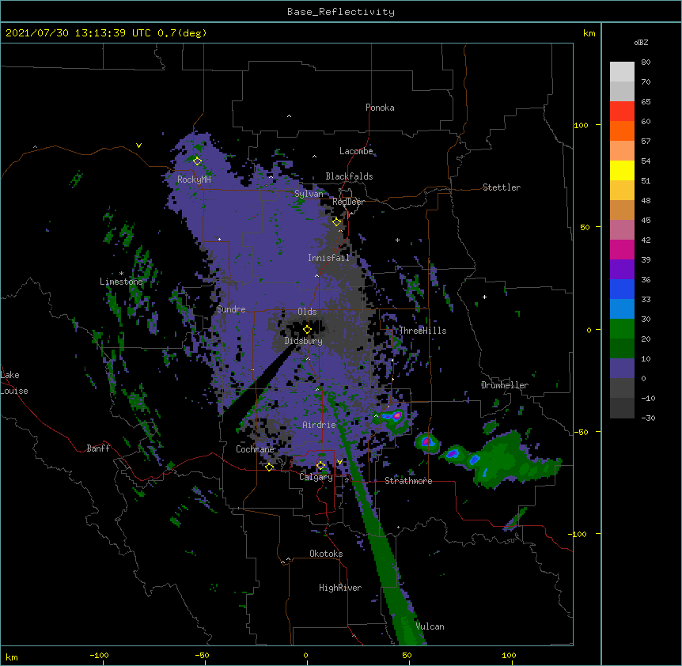Click the ThreeHills label
The image size is (682, 666).
coord(422,331)
